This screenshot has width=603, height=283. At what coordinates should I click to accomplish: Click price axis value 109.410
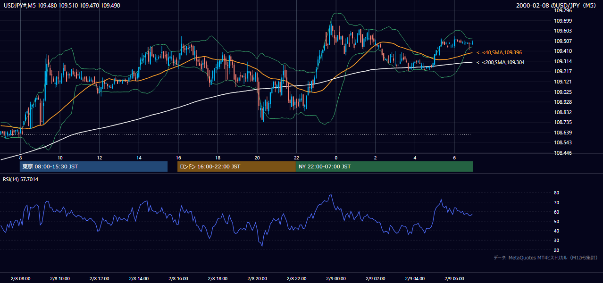563,51
